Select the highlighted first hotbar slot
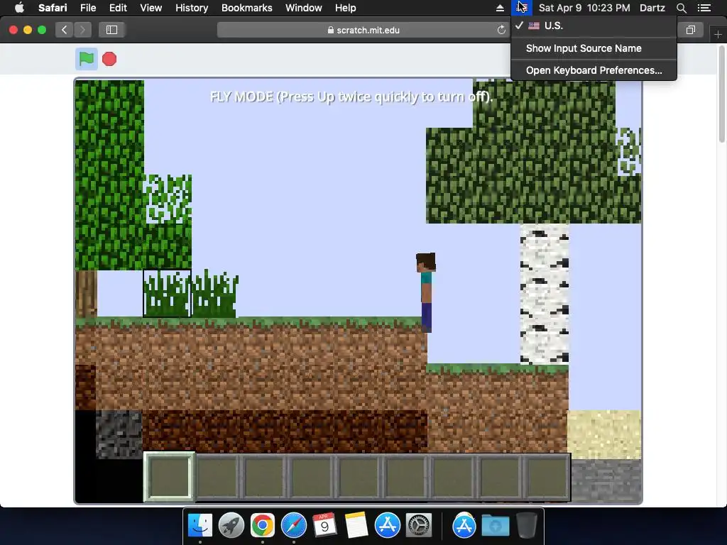 [169, 477]
